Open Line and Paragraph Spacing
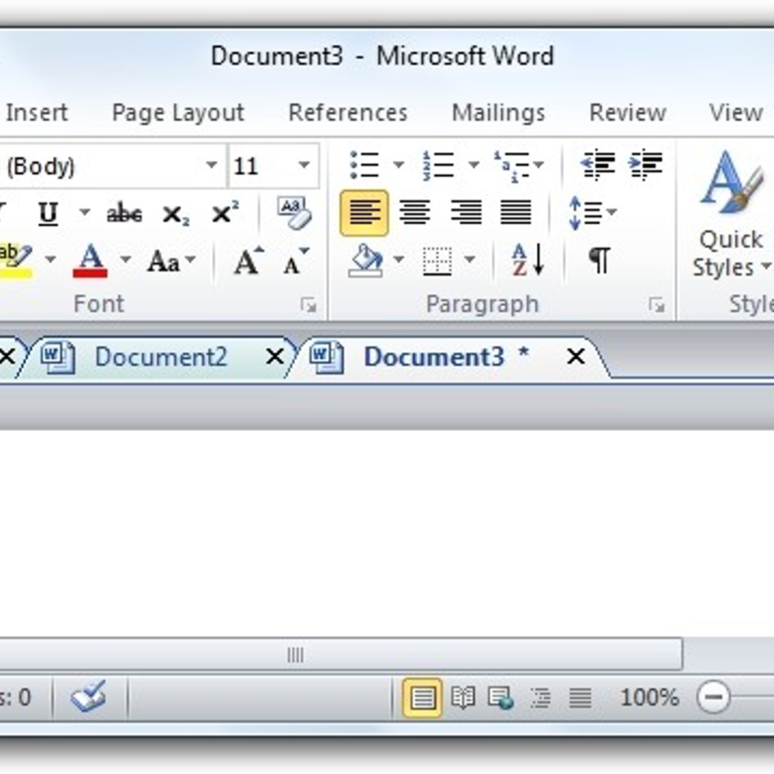Viewport: 774px width, 774px height. click(593, 213)
